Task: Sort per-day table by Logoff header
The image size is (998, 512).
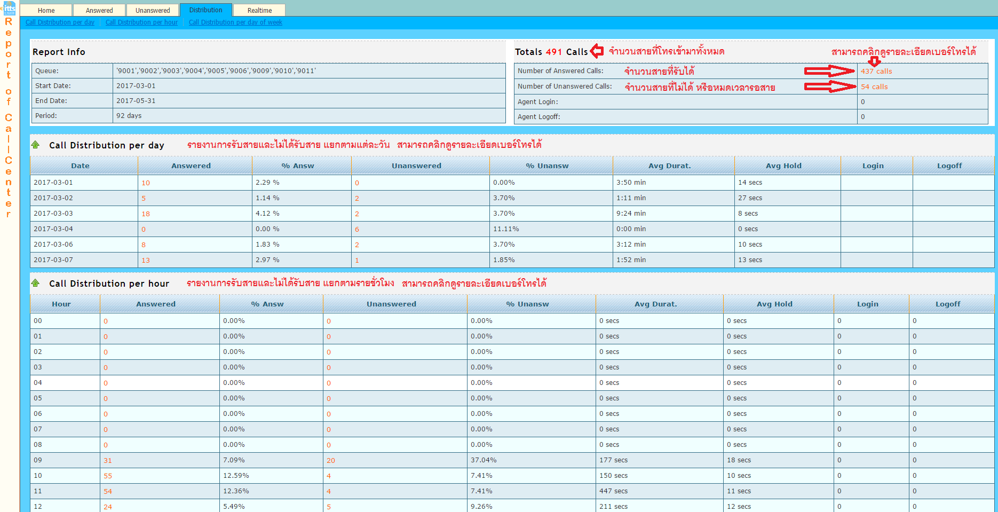Action: click(x=953, y=166)
